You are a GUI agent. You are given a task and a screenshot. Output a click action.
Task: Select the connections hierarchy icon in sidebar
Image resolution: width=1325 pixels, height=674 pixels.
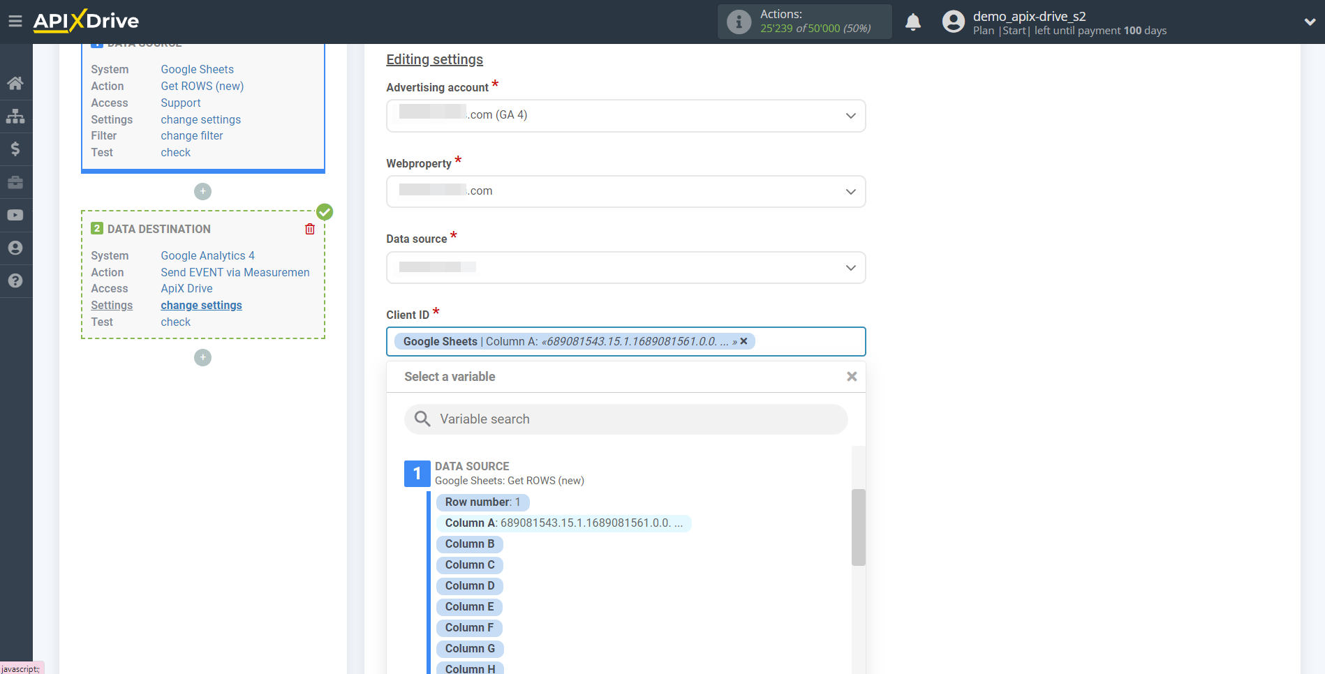coord(15,116)
